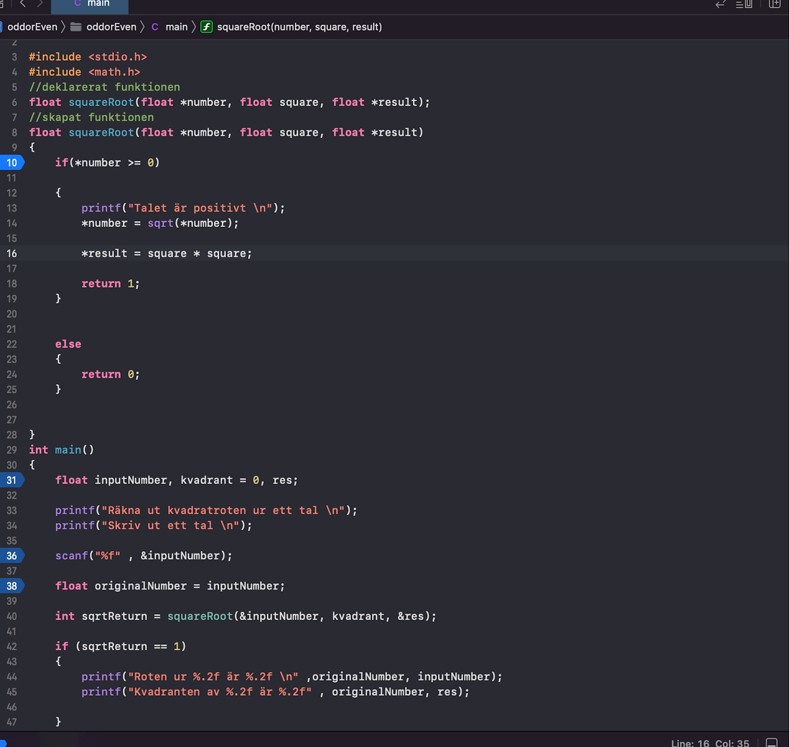This screenshot has height=747, width=789.
Task: Disable the breakpoint on line 31
Action: click(x=11, y=480)
